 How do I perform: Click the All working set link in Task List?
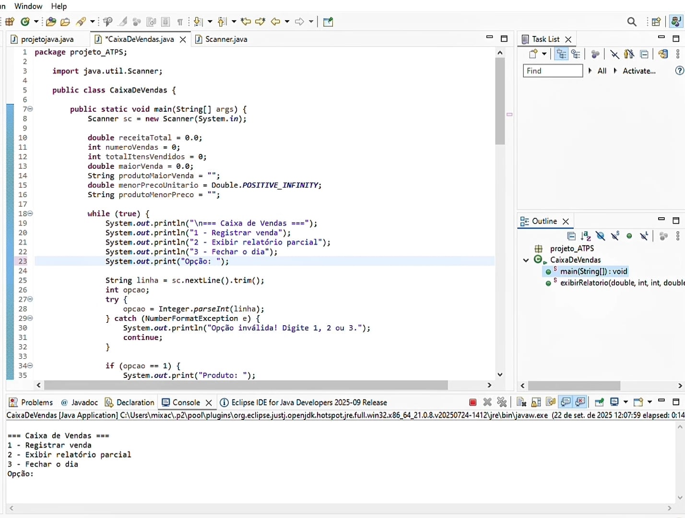click(602, 71)
